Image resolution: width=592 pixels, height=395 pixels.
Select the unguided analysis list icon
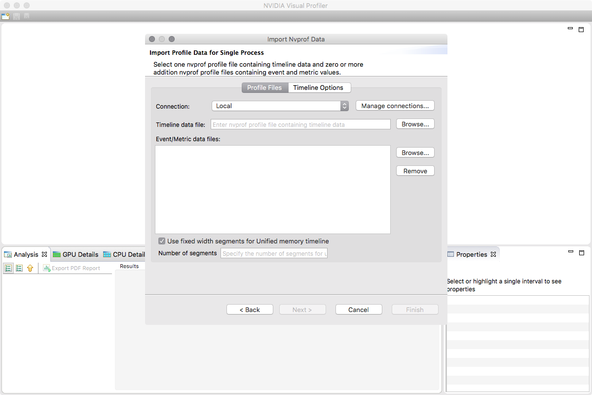[19, 268]
